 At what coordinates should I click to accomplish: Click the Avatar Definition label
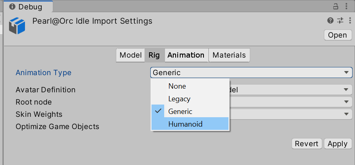(45, 90)
